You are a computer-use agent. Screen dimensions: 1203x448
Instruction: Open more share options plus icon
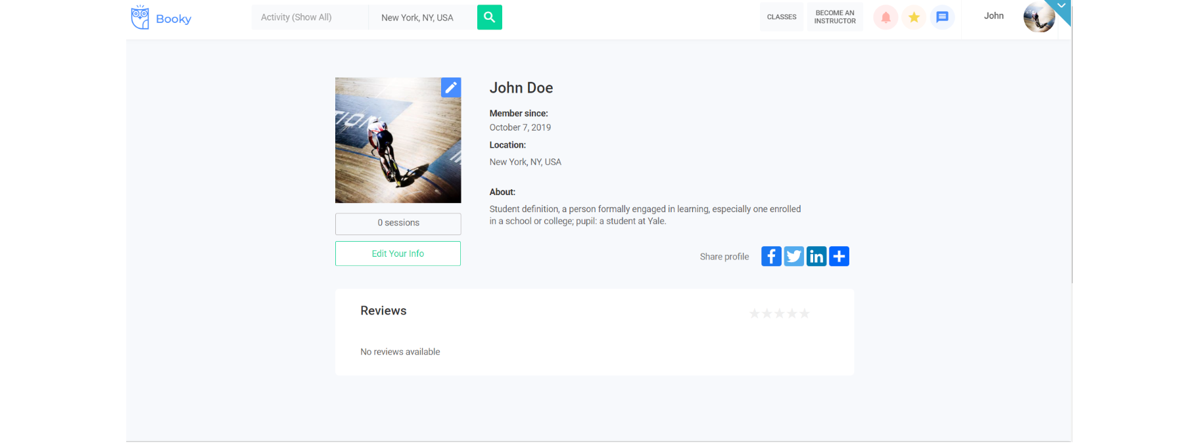coord(839,256)
